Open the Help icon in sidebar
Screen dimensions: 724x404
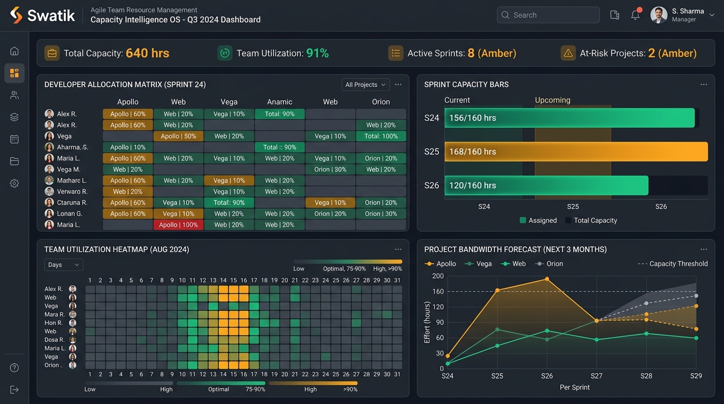click(x=14, y=368)
